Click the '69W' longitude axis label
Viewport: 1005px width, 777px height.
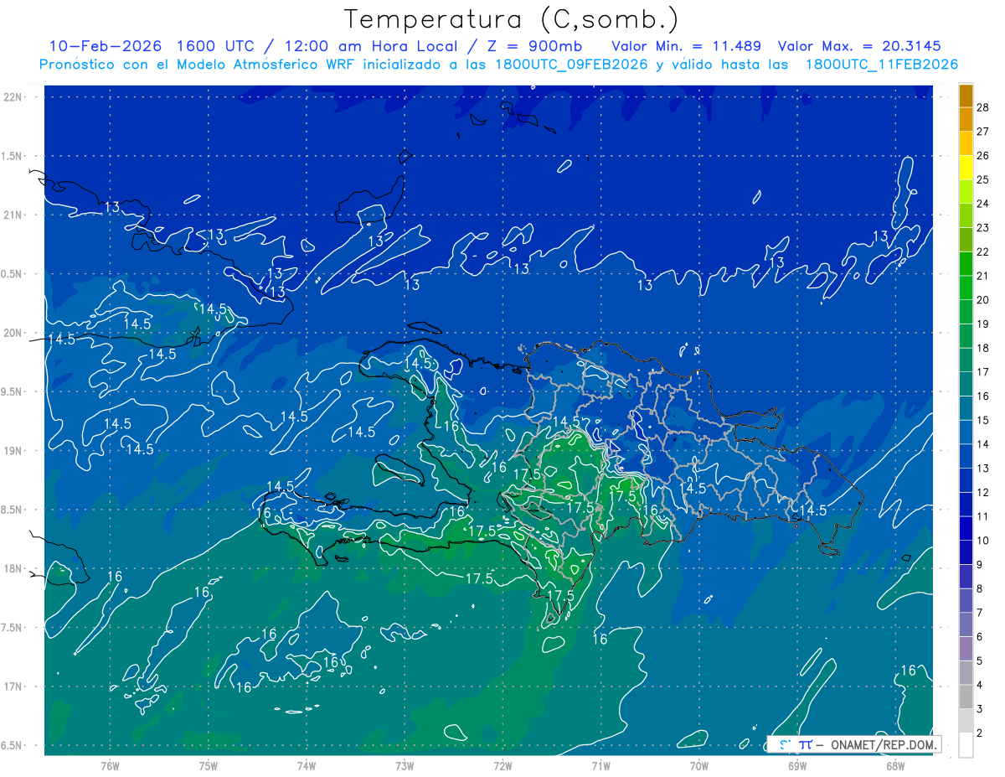tap(797, 766)
